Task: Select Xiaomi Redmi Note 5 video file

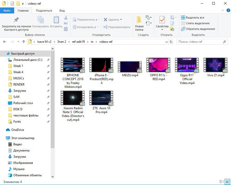Action: pyautogui.click(x=73, y=106)
